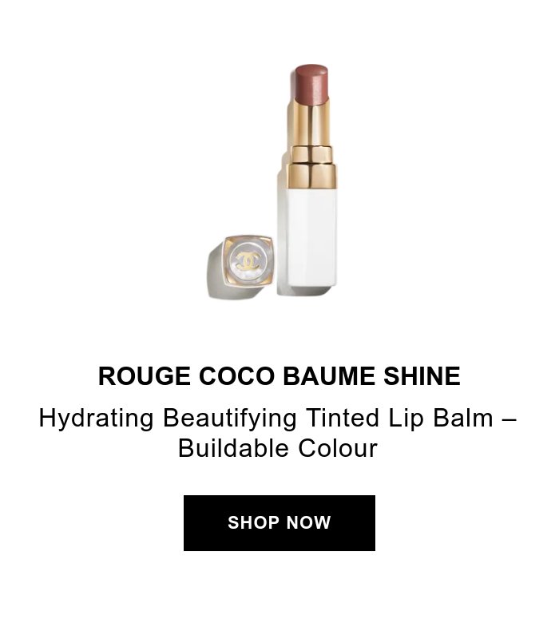Screen dimensions: 559x631
Task: Select the lipstick cap lying beside tube
Action: point(241,267)
